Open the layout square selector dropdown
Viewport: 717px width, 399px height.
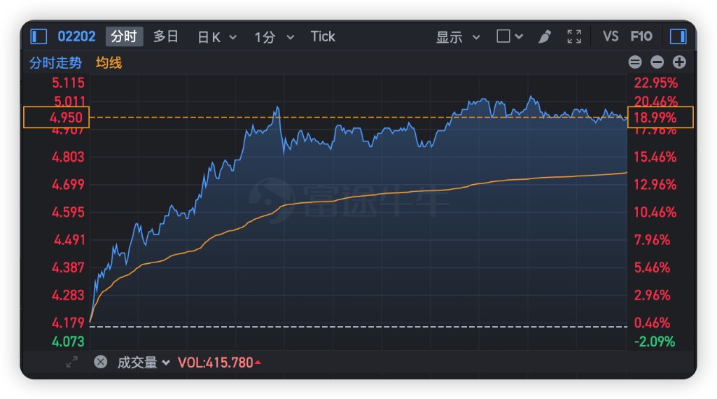click(509, 36)
